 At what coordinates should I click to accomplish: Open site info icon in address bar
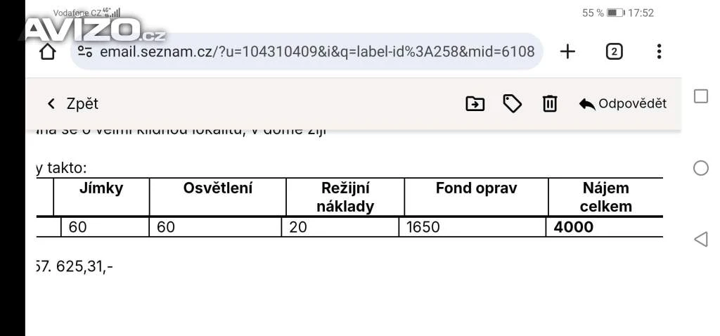pos(85,51)
